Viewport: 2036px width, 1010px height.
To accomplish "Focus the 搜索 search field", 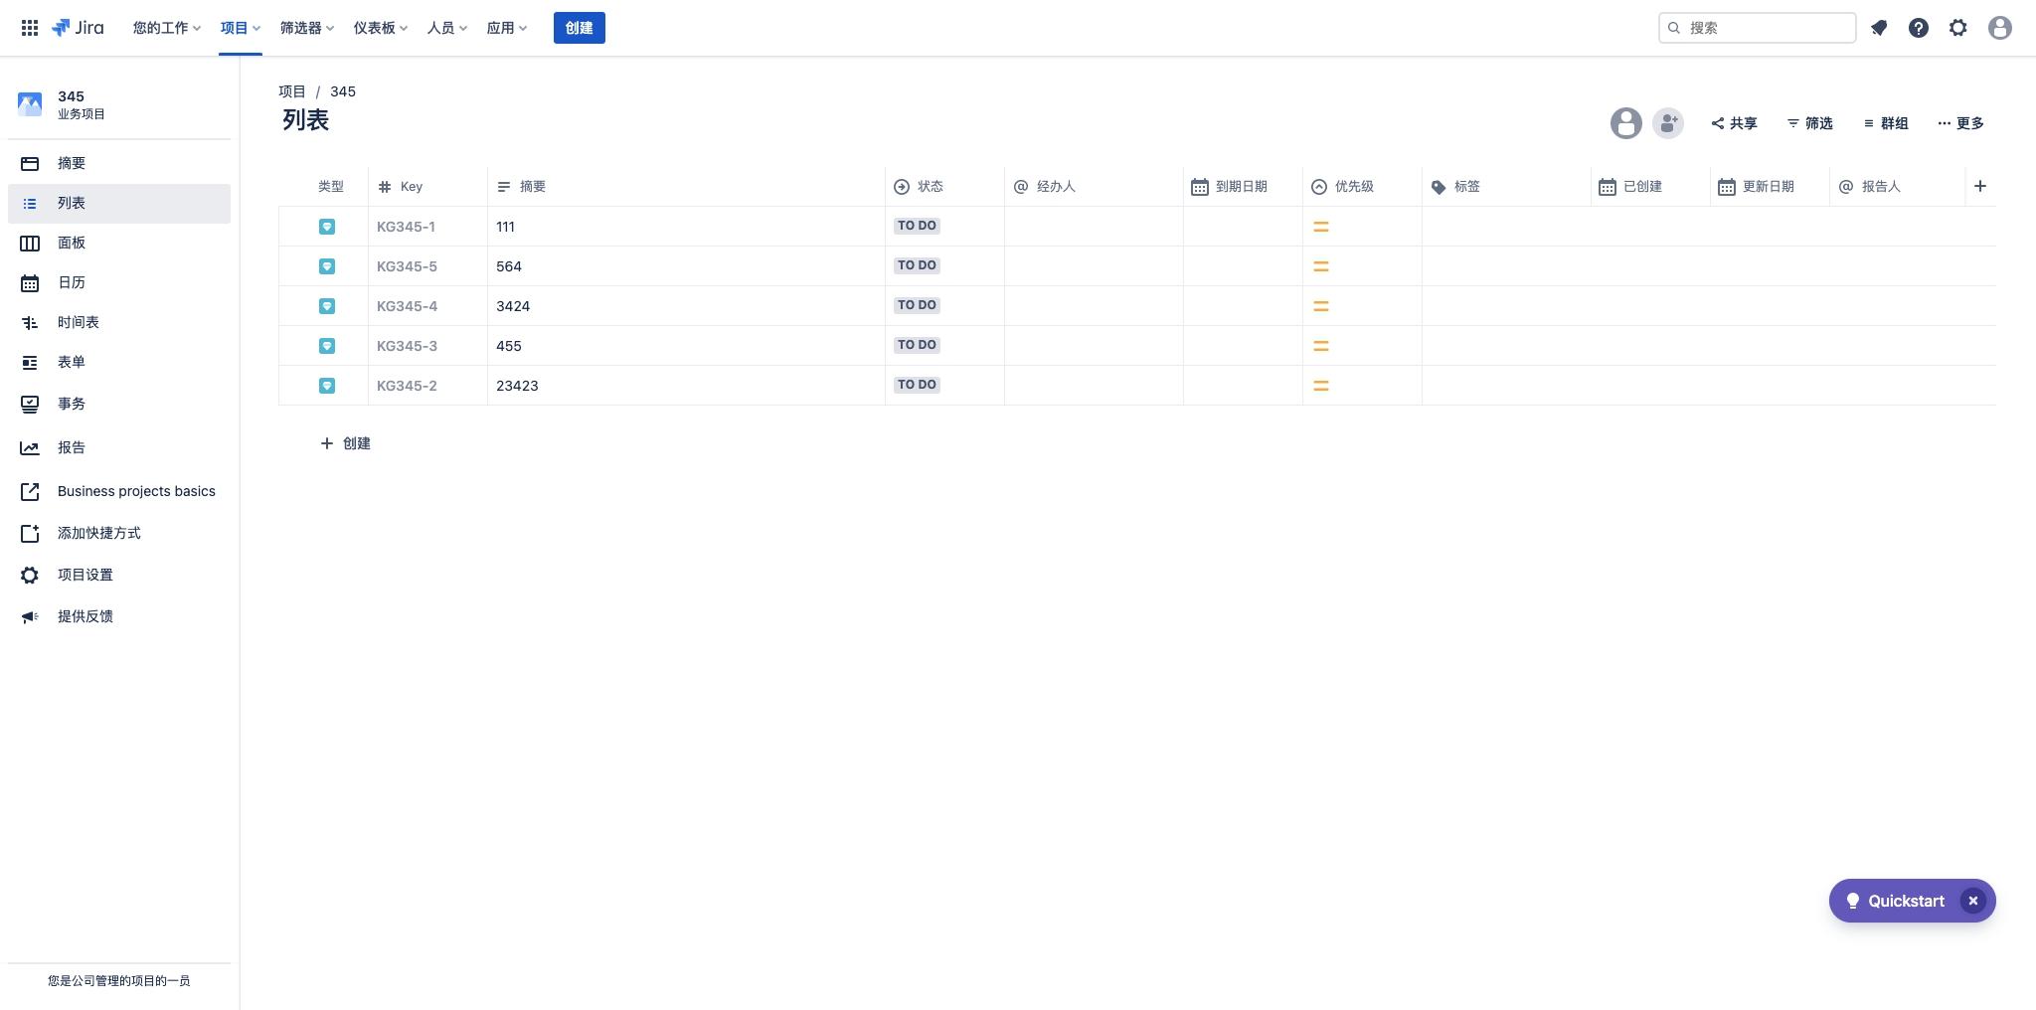I will tap(1757, 28).
